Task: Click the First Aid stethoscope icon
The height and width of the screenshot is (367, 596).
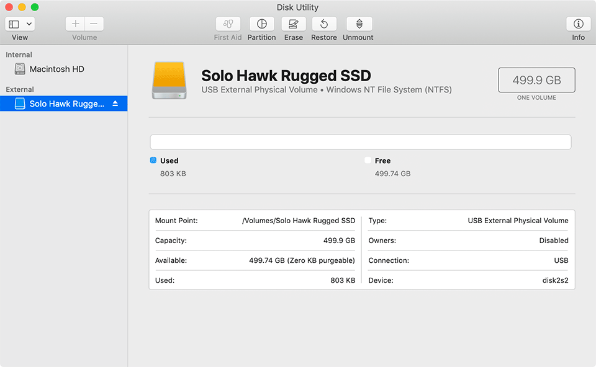Action: [228, 24]
